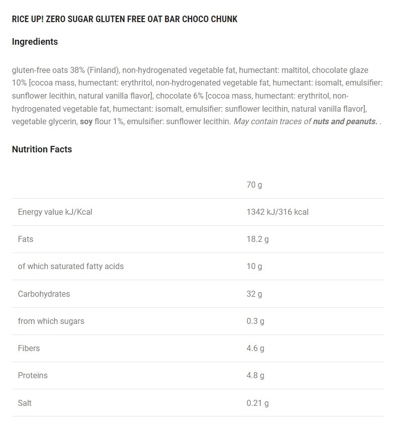Select the 'Fats' row label
The height and width of the screenshot is (425, 396).
click(26, 239)
